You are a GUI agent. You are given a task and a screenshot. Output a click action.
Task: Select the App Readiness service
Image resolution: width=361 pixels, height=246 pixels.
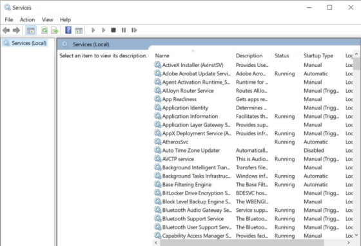pos(253,99)
